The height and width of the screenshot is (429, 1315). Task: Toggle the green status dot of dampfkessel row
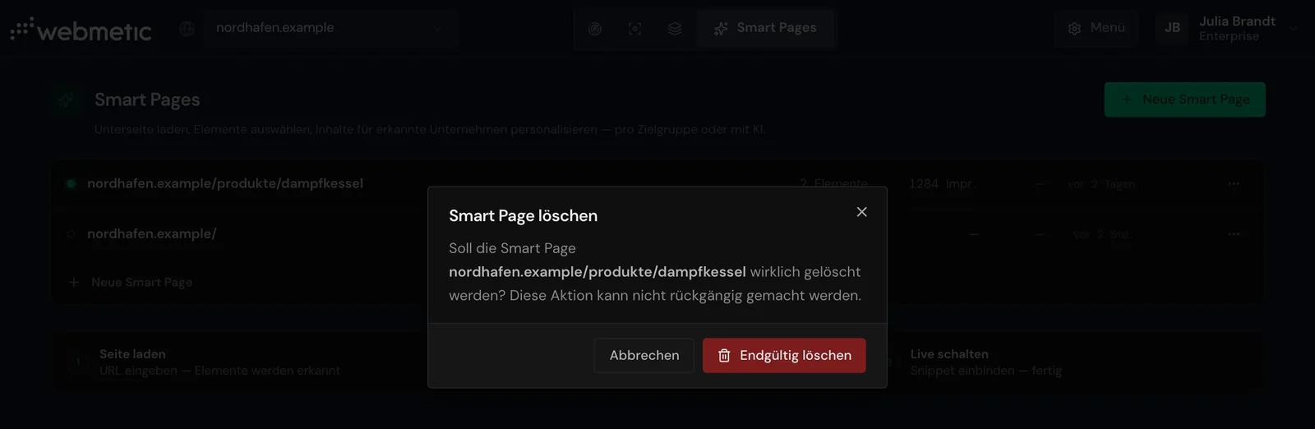(x=71, y=184)
